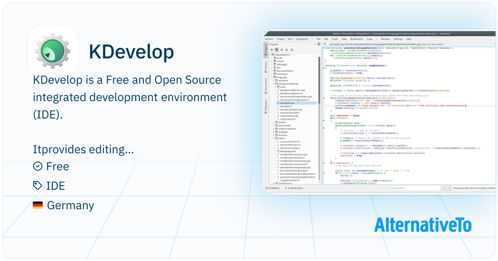Expand the documentation folder
The image size is (498, 261).
[x=272, y=71]
